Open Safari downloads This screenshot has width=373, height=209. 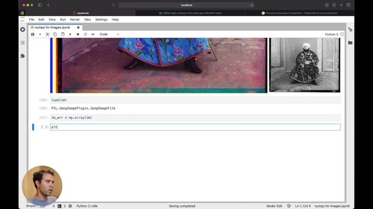[x=326, y=5]
